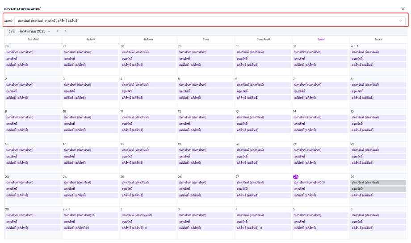Go to previous month arrow
Viewport: 411px width, 243px height.
(58, 31)
